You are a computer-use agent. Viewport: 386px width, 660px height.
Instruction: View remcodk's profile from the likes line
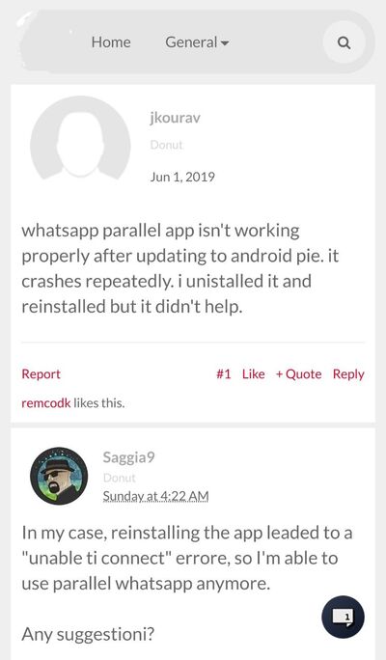46,402
